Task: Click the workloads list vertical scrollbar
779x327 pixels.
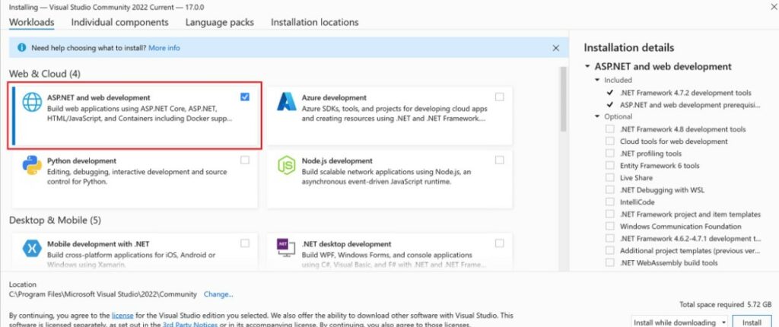Action: coord(563,100)
